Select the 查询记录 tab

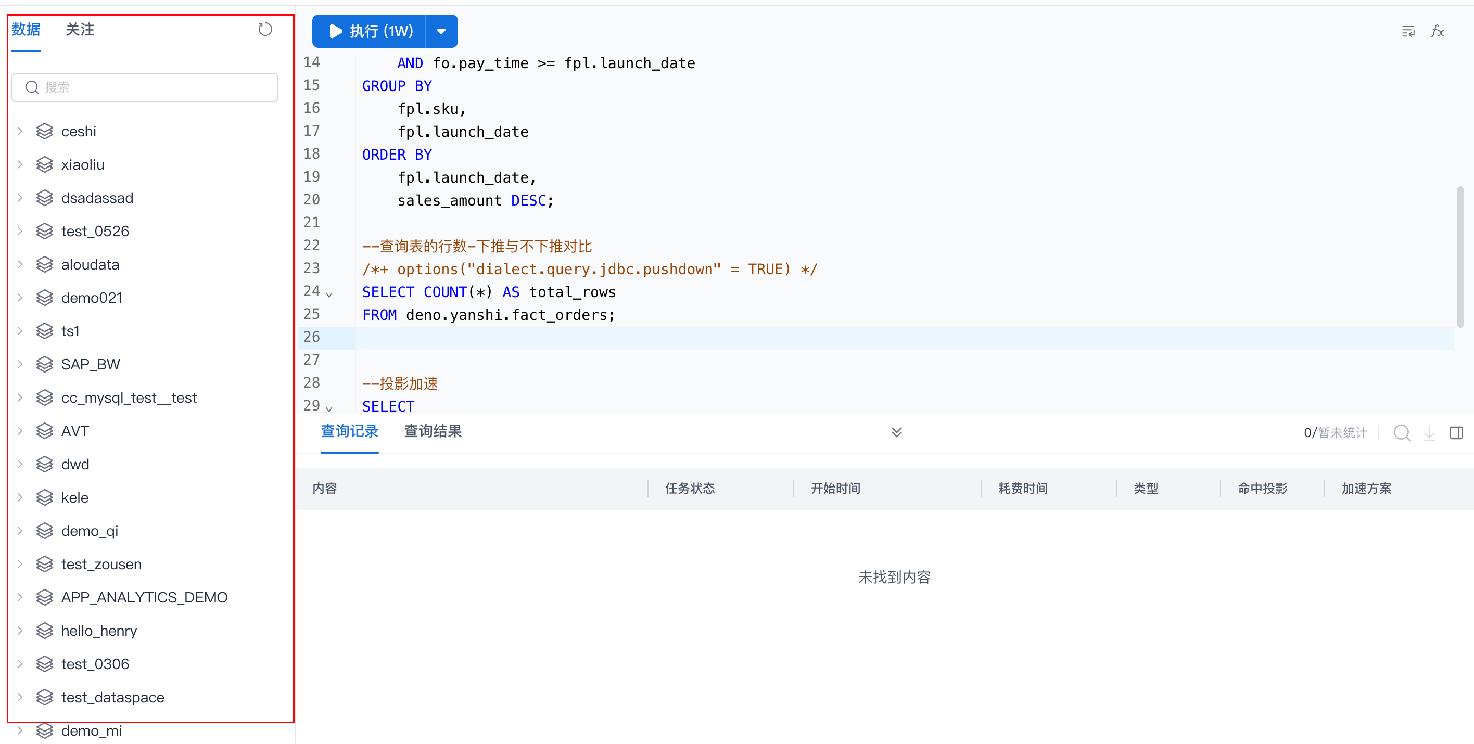point(349,431)
